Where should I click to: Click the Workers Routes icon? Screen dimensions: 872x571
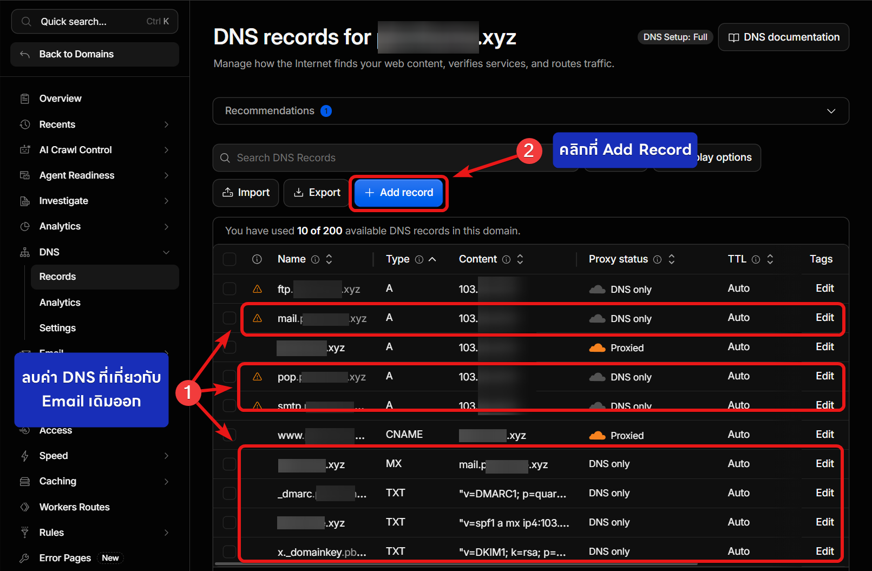pos(25,507)
